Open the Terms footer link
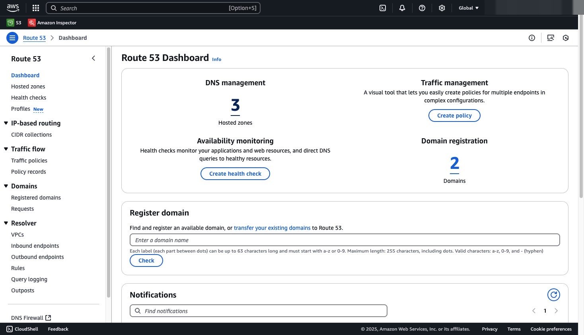Image resolution: width=584 pixels, height=335 pixels. [x=514, y=329]
